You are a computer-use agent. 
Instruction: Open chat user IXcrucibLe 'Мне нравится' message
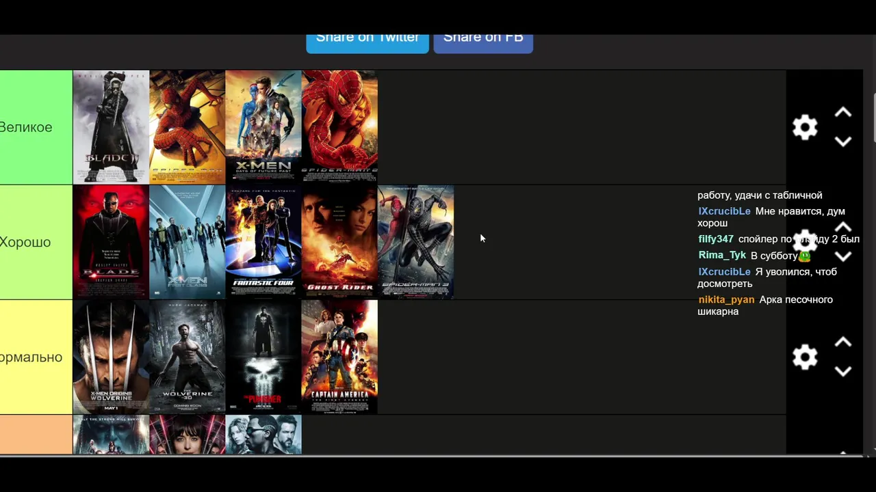pyautogui.click(x=771, y=217)
